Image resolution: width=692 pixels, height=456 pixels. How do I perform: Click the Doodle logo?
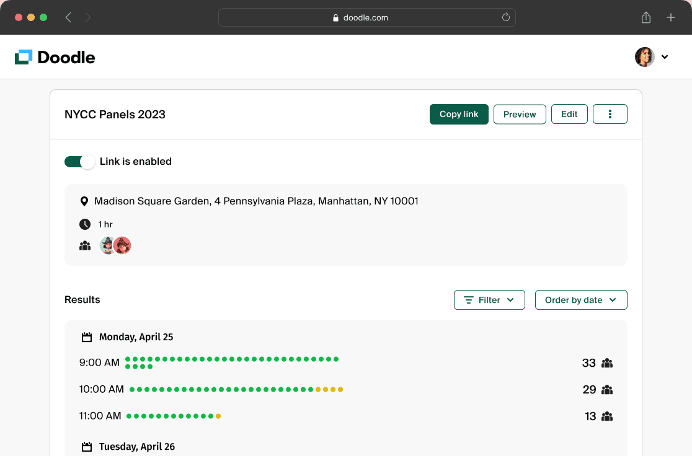55,58
